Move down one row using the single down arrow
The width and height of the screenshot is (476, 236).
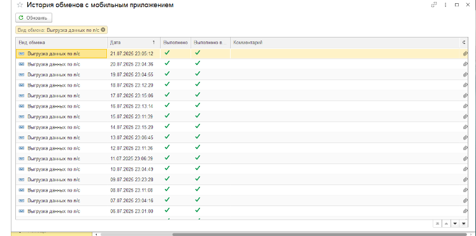[455, 223]
